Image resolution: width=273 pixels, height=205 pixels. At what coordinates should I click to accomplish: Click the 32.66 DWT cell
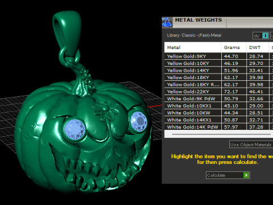pos(258,99)
